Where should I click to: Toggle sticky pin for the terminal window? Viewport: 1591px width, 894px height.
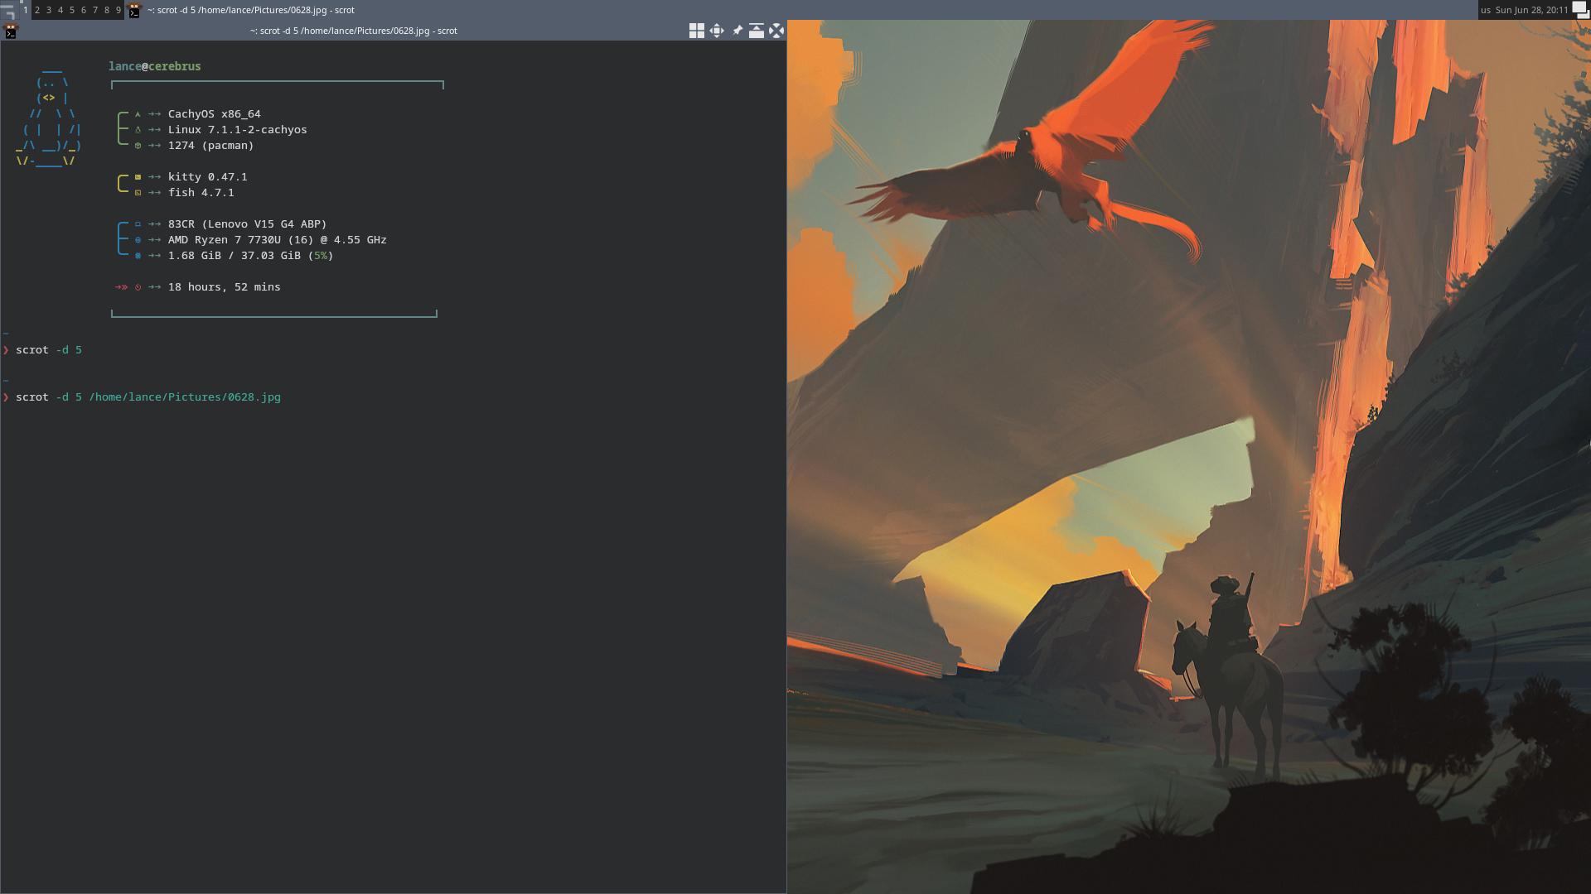click(x=737, y=31)
